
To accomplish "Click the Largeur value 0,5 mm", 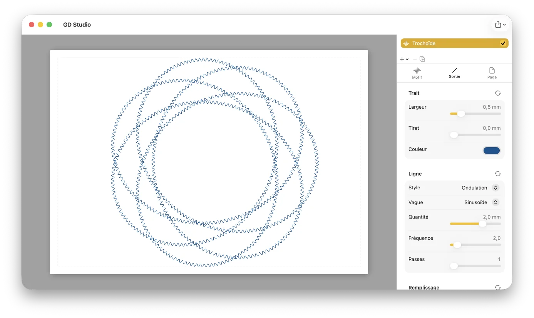I will [x=492, y=107].
